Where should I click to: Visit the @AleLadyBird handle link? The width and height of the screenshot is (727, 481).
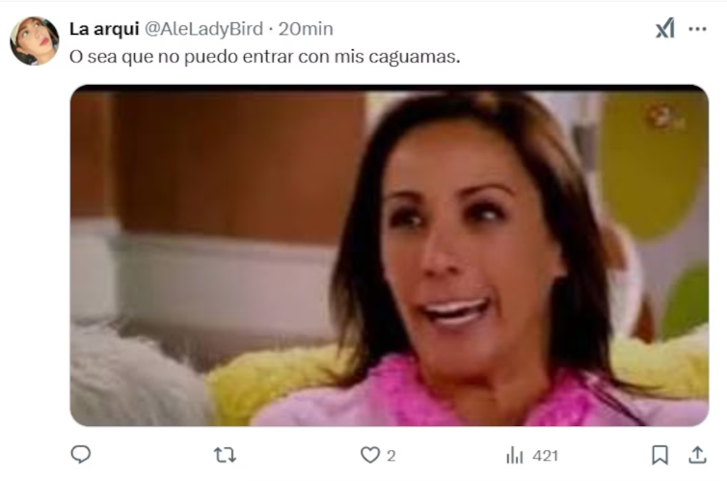204,29
